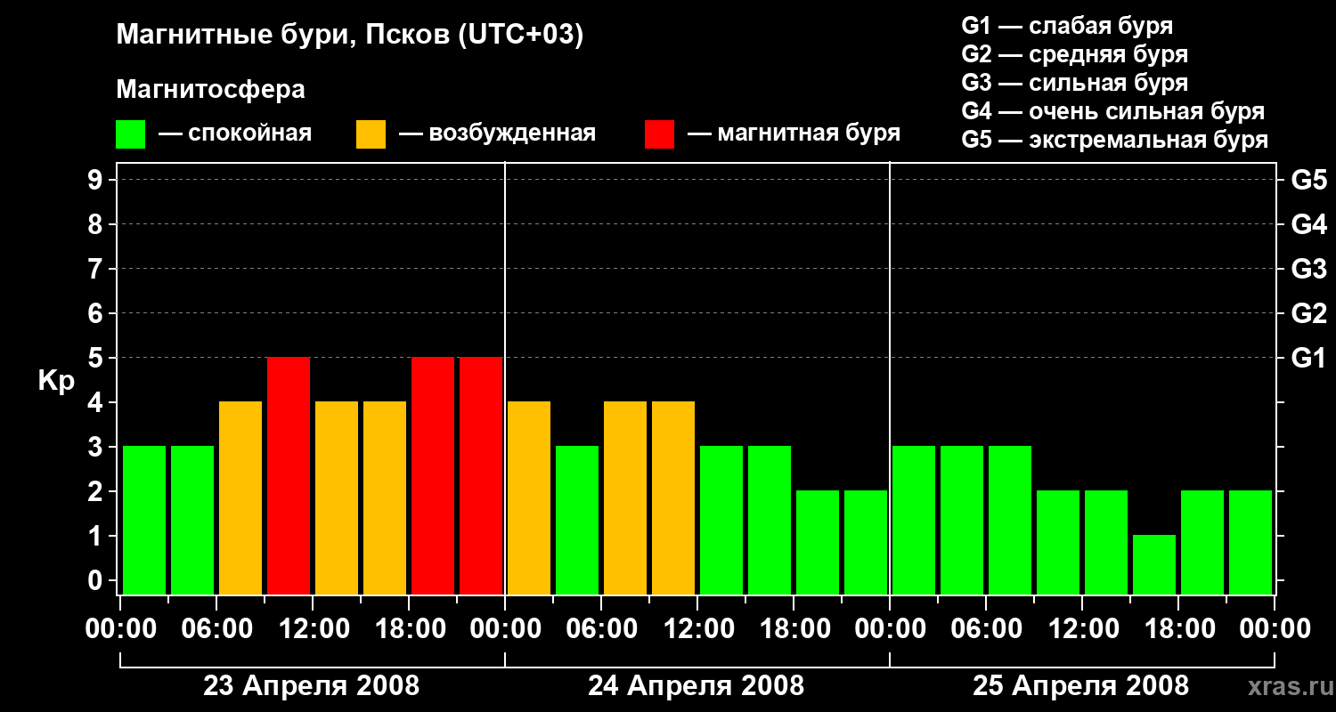Click the G2 tick label on the right axis
This screenshot has width=1336, height=712.
tap(1308, 313)
